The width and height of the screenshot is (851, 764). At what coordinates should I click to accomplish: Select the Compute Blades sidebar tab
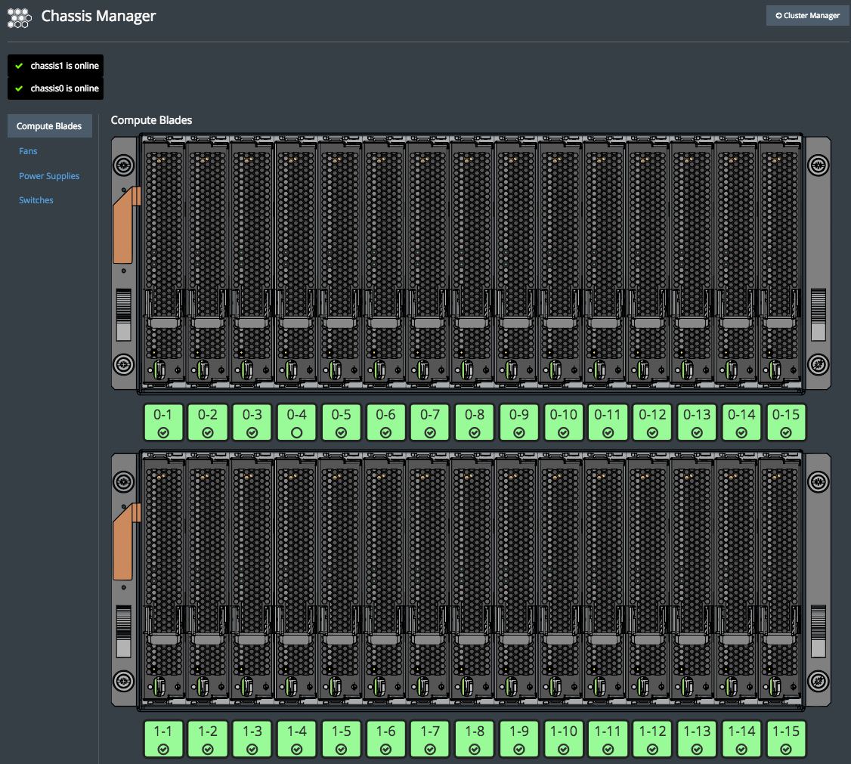(49, 126)
